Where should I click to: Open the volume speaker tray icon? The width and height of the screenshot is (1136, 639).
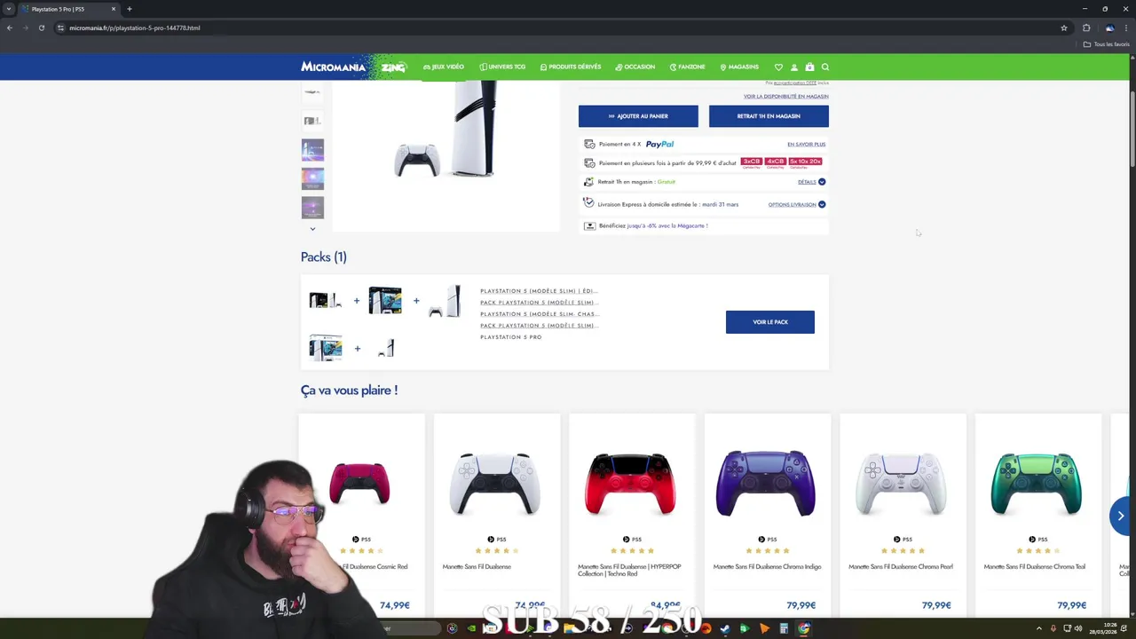[1078, 628]
